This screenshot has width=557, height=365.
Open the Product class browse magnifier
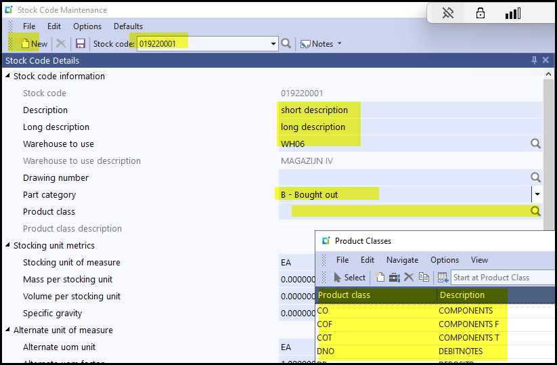tap(535, 211)
